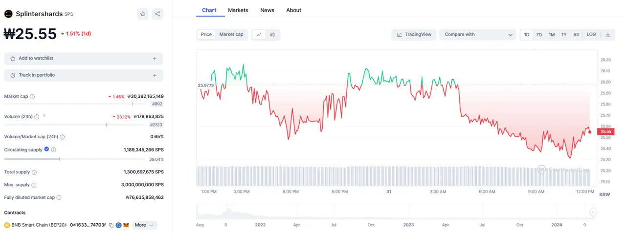
Task: Click the #2513 volume rank badge
Action: (x=156, y=125)
